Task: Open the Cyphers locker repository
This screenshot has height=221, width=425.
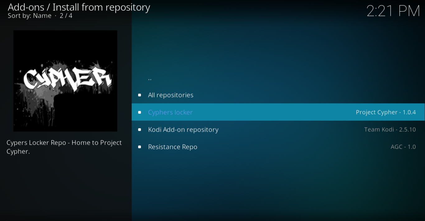Action: pos(278,112)
